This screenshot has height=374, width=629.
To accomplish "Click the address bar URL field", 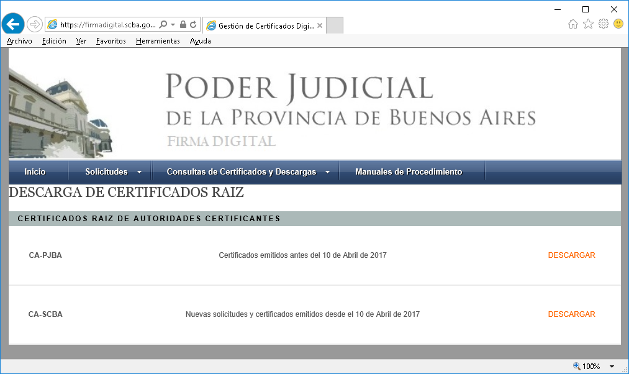I will pos(106,25).
